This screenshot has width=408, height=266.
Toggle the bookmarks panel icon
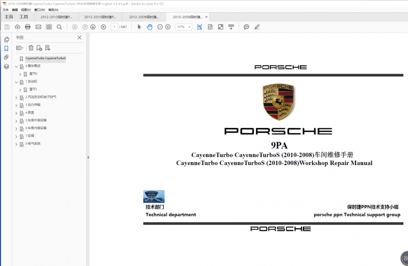coord(7,48)
